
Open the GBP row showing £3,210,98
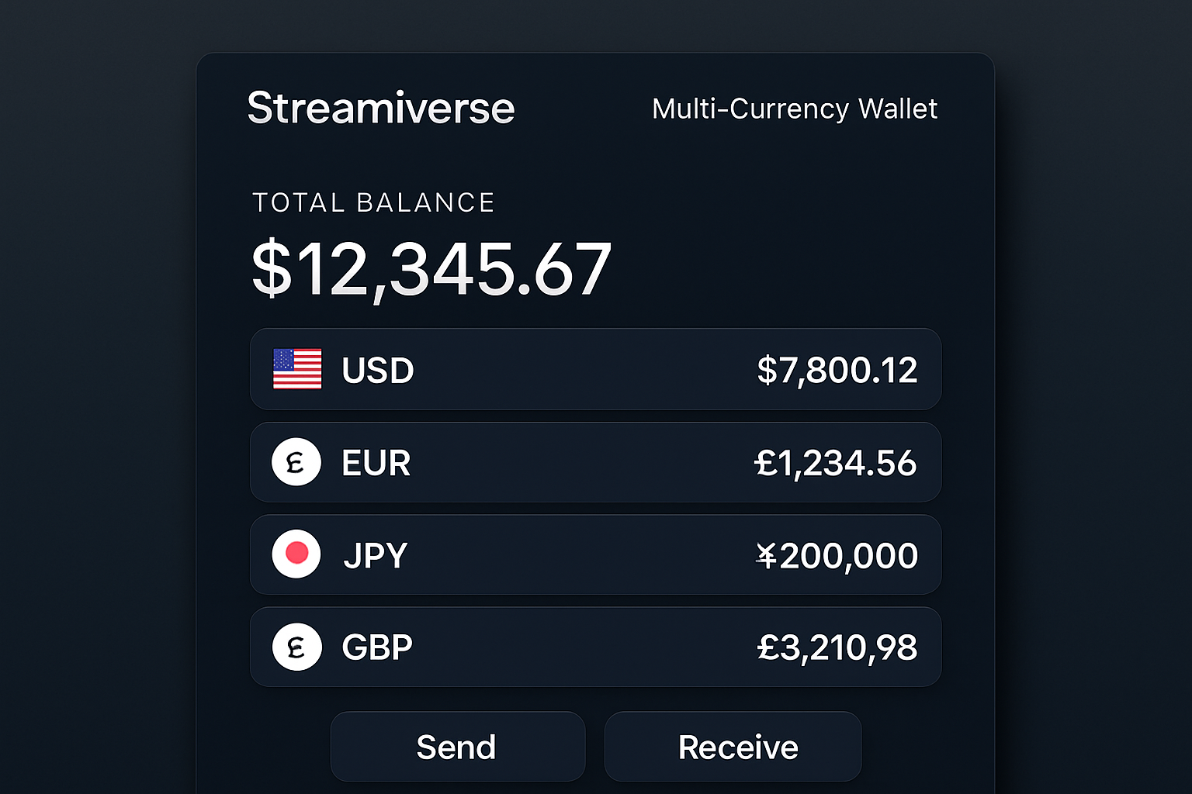(595, 647)
